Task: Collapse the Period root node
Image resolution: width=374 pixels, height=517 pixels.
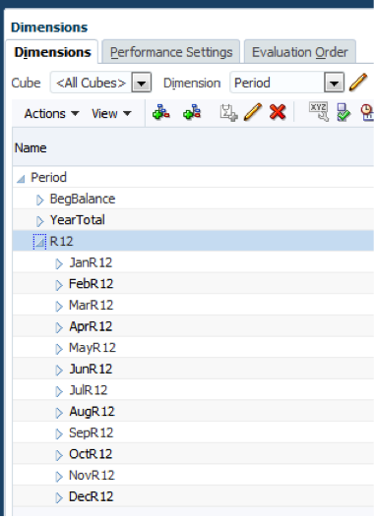Action: click(21, 179)
